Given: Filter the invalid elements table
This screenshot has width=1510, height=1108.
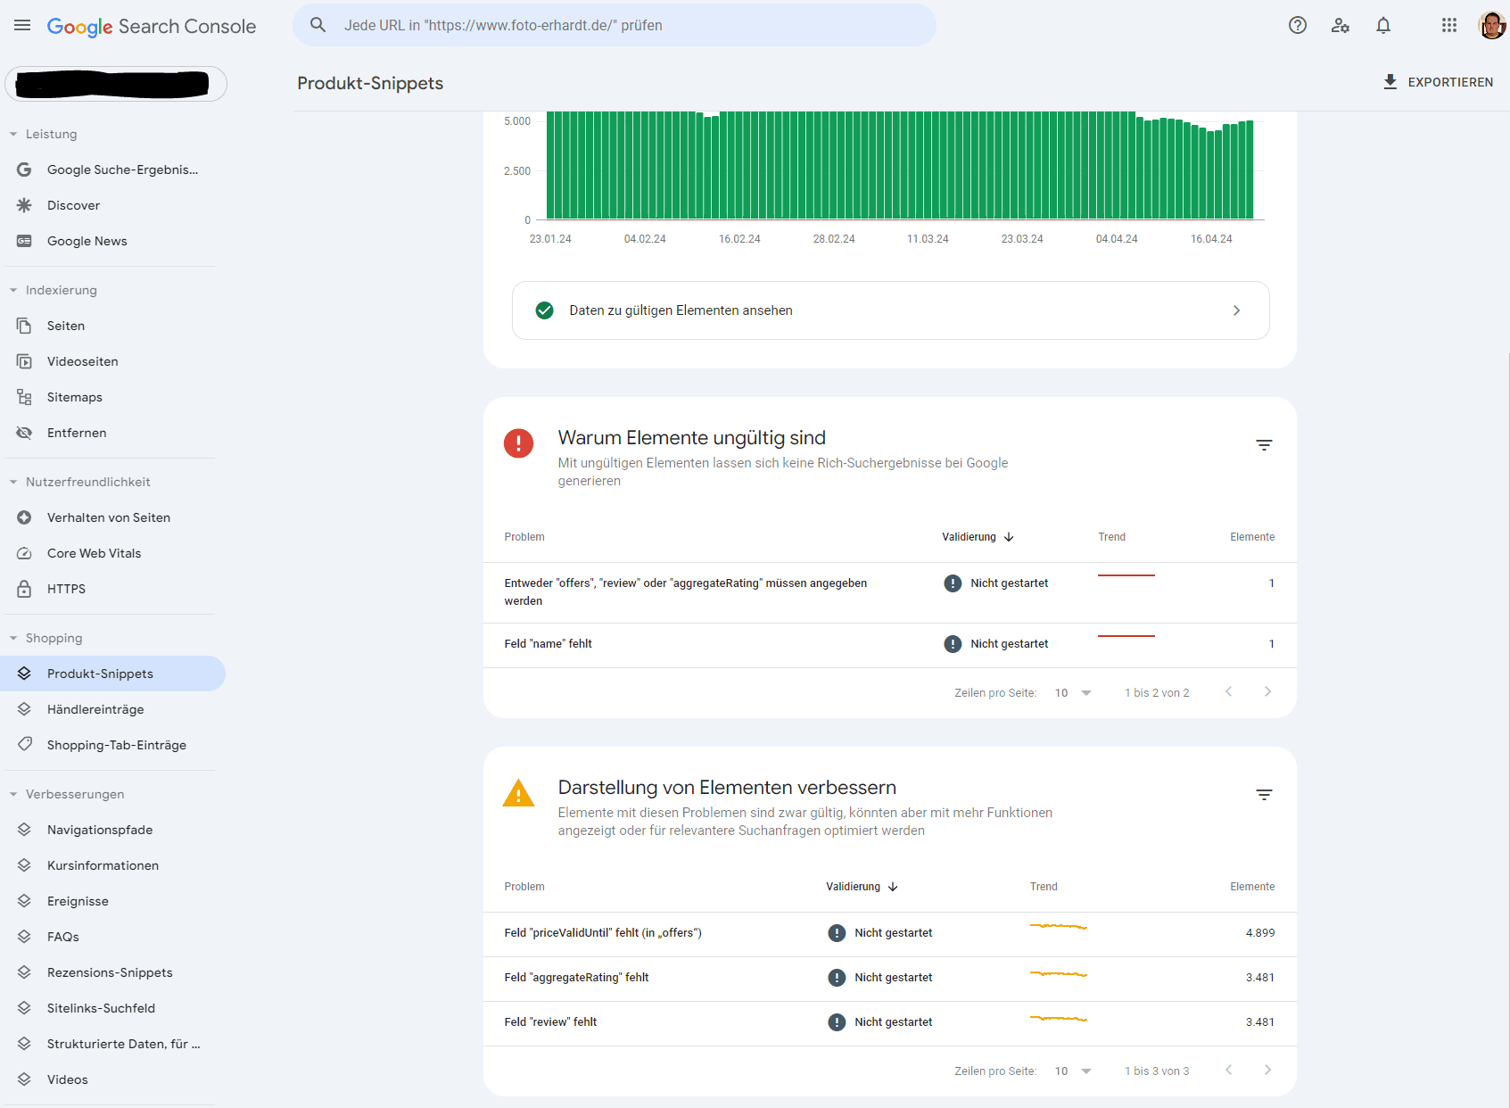Looking at the screenshot, I should click(x=1264, y=444).
